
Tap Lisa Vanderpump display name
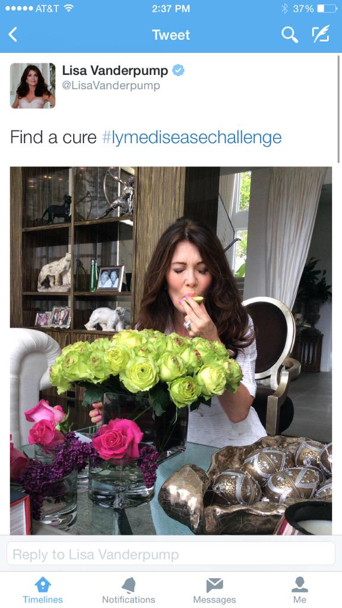coord(115,71)
